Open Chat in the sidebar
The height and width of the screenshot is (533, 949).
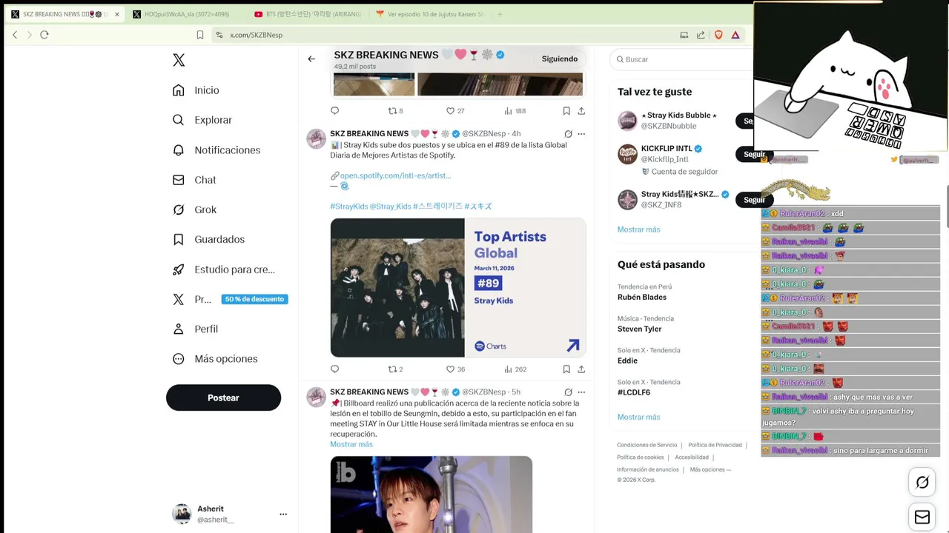pos(194,180)
